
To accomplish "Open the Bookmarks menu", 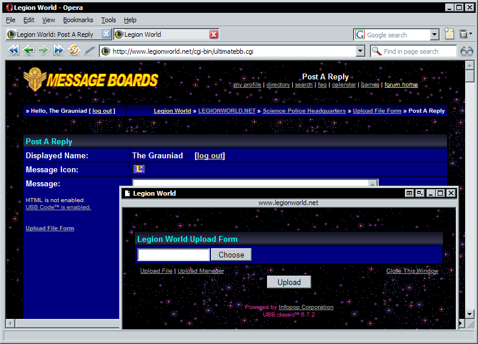I will (78, 20).
